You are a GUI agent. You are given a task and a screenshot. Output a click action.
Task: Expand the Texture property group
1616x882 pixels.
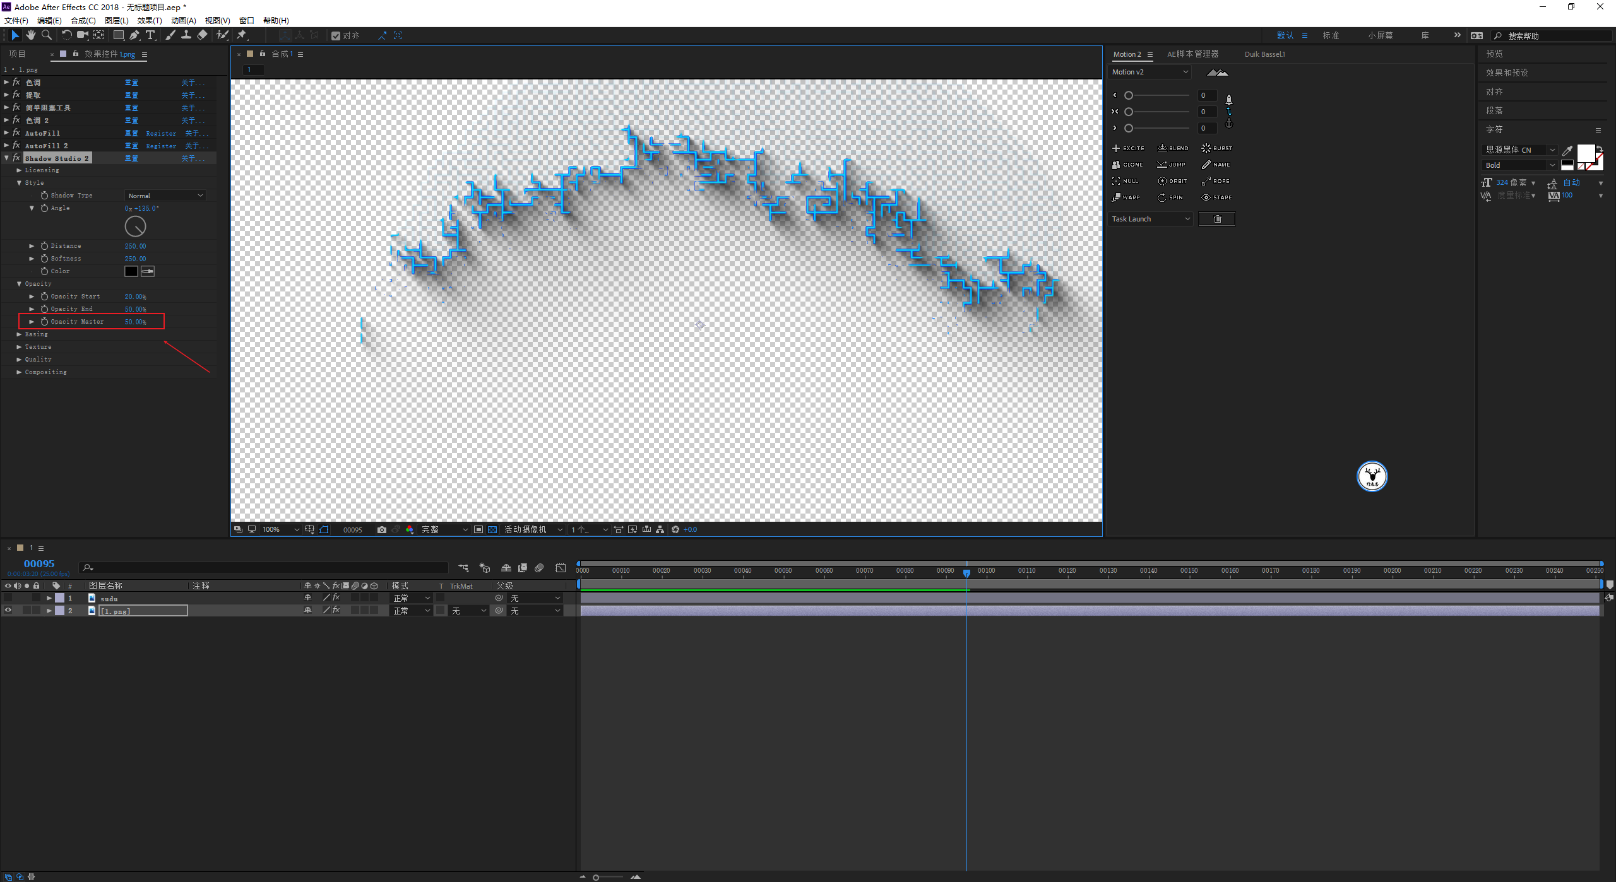pyautogui.click(x=19, y=347)
